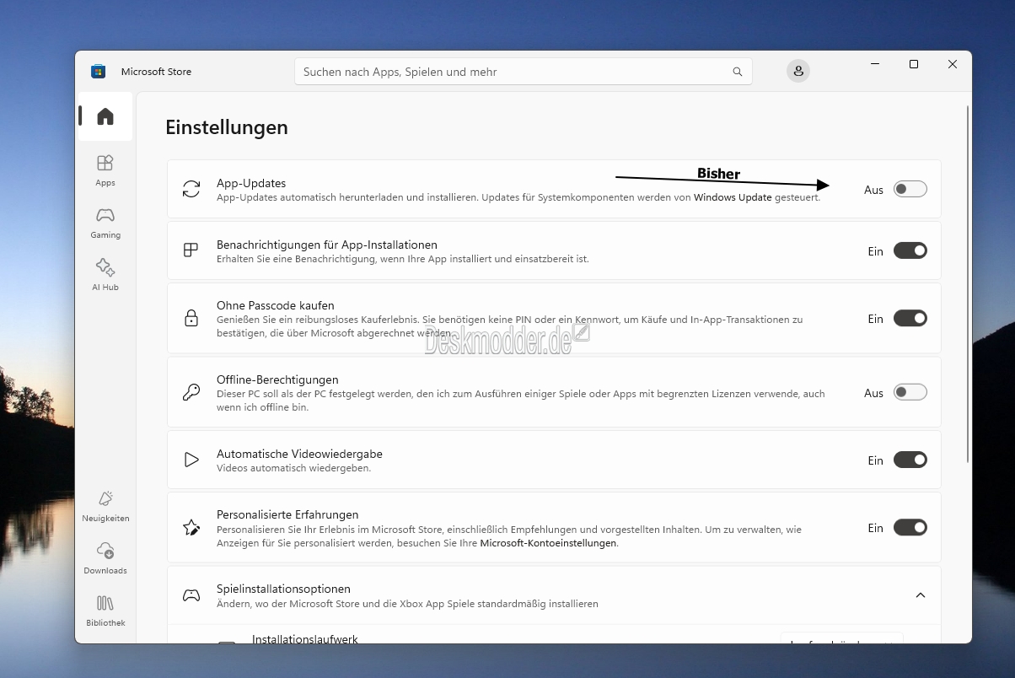Click the 'Erhalten Sie eine Benachrichtigung' description
This screenshot has width=1015, height=678.
click(403, 259)
